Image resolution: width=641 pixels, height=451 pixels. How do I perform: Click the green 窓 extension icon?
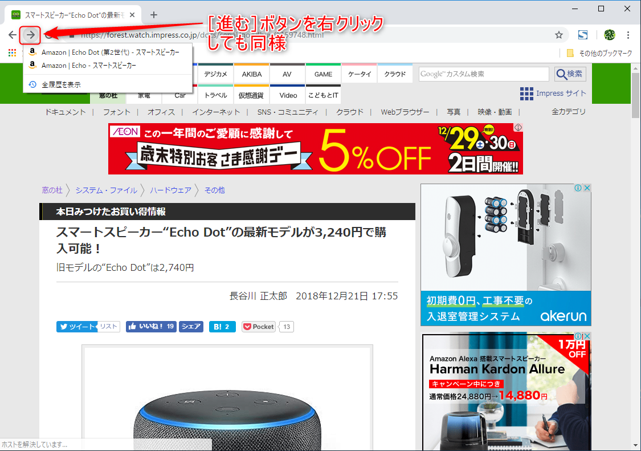pos(610,35)
